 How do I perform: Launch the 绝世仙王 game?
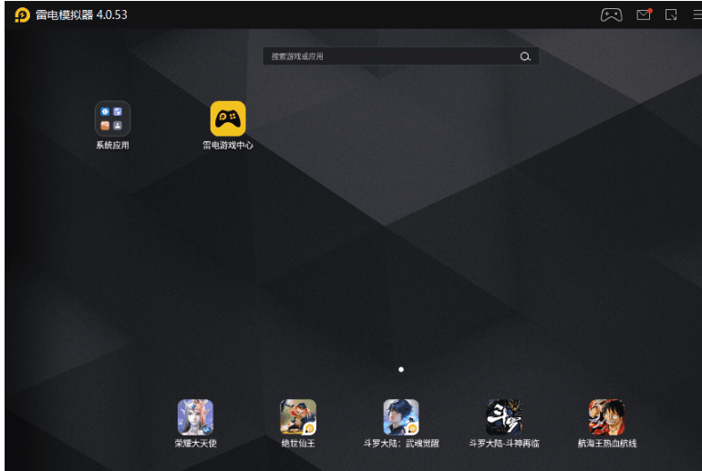pos(297,416)
